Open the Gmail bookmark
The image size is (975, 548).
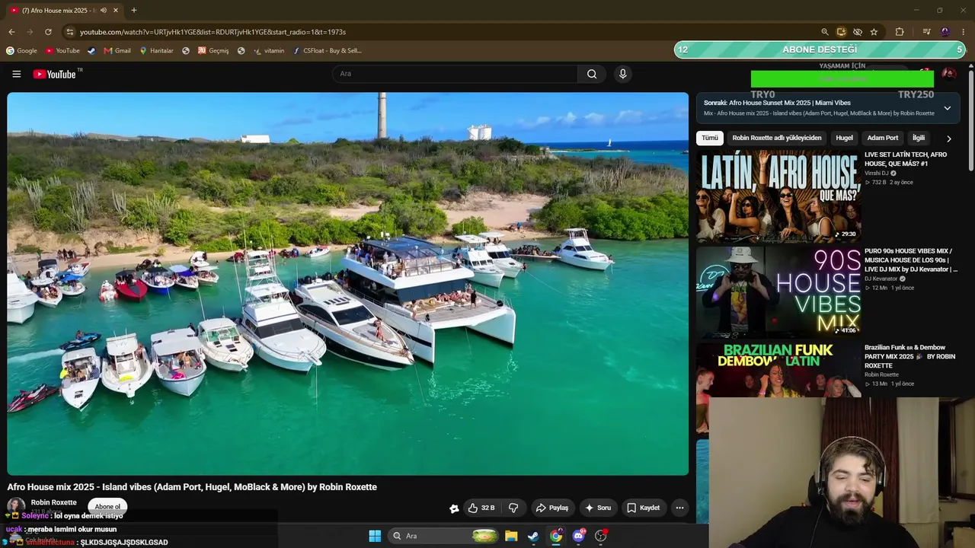pos(117,51)
